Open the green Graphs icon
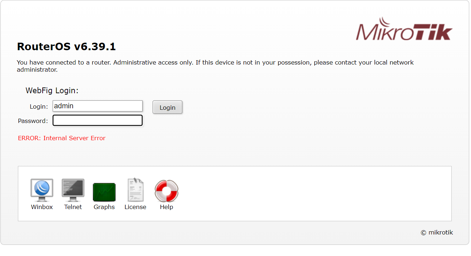The height and width of the screenshot is (256, 471). pyautogui.click(x=104, y=192)
